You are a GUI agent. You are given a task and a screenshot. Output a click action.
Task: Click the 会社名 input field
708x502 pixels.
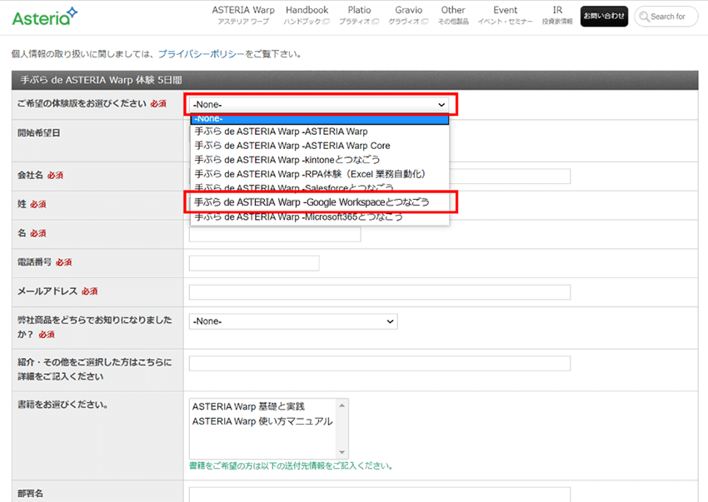pyautogui.click(x=510, y=176)
